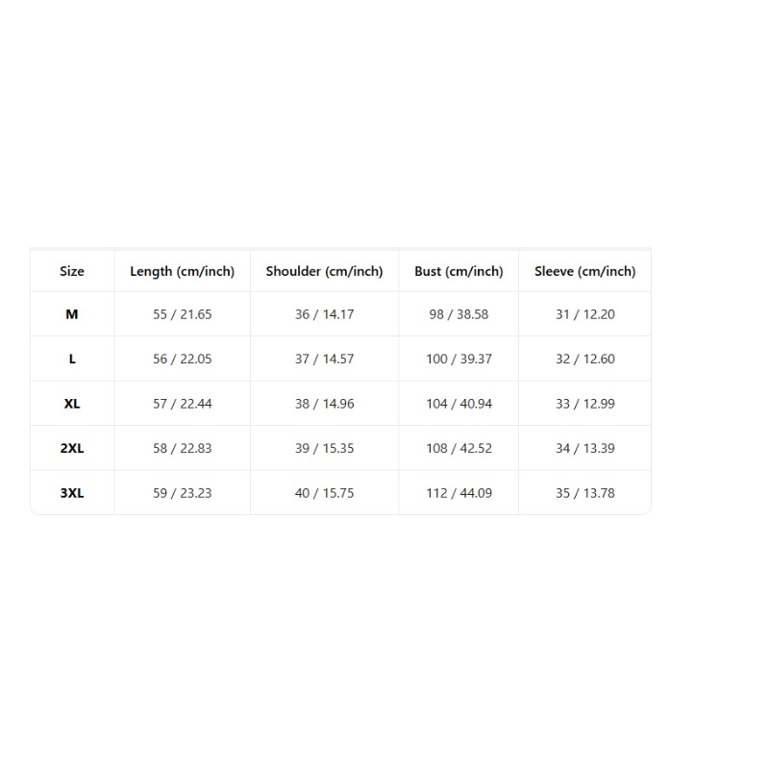Select sleeve value 34 / 13.39
The width and height of the screenshot is (769, 769).
(585, 448)
